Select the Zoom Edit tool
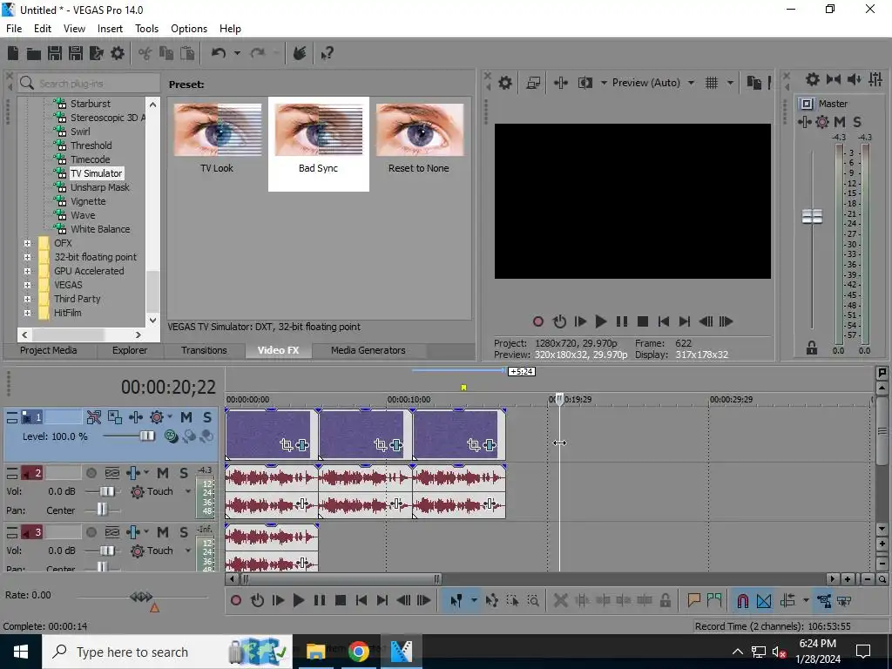The image size is (892, 669). 533,600
